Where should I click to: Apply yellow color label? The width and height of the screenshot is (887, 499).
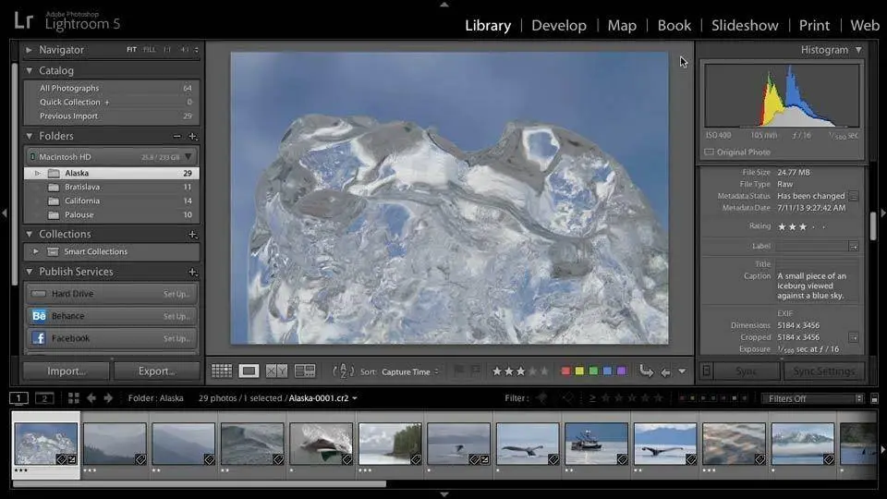click(579, 371)
